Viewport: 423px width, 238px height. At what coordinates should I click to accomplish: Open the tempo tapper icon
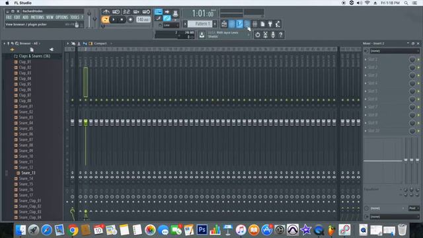pos(278,24)
